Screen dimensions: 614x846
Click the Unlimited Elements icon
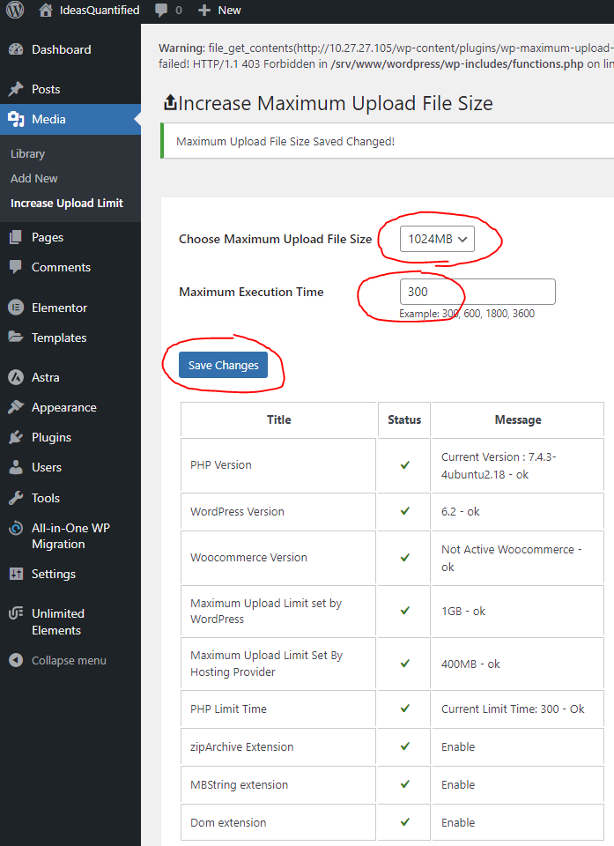click(16, 613)
